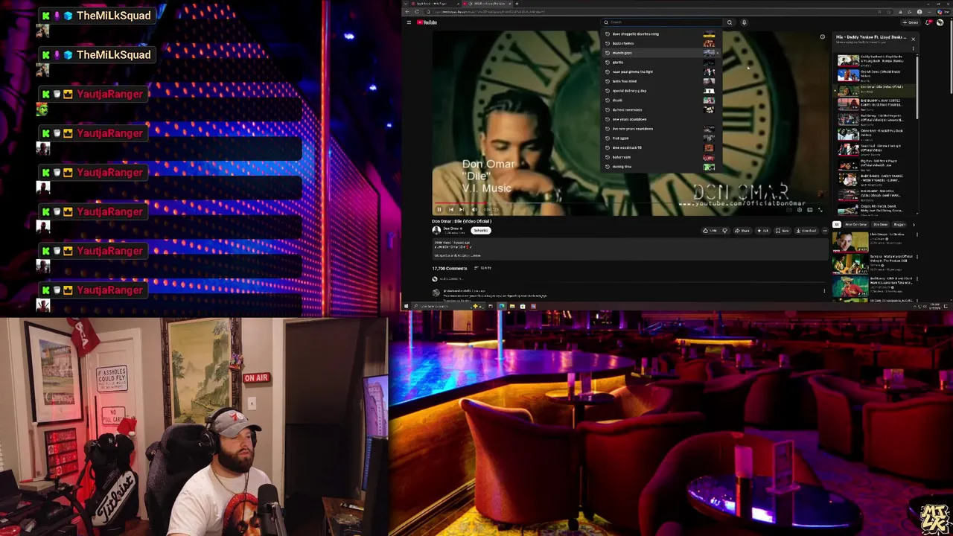
Task: Select 'boiler room' search suggestion
Action: [660, 157]
